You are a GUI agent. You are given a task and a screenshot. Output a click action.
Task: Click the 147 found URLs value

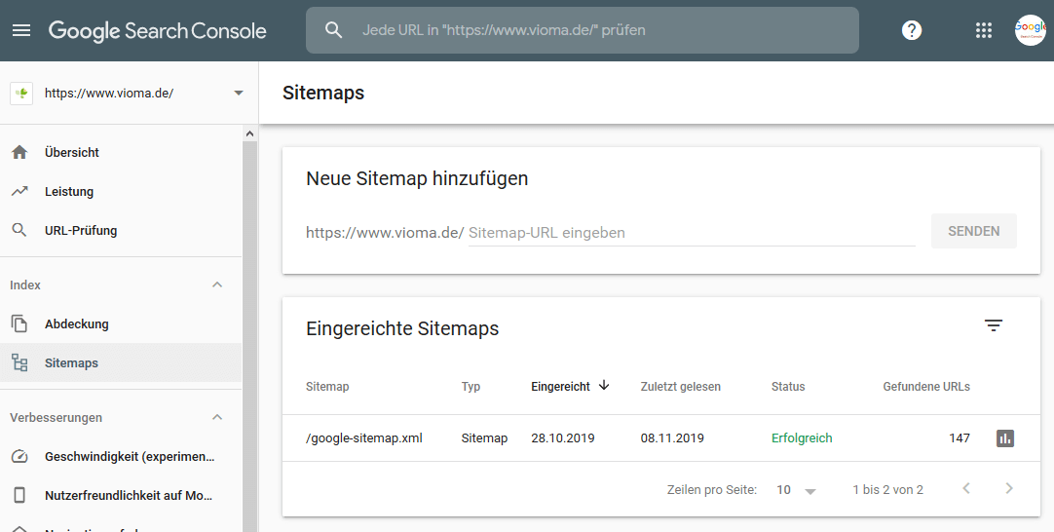(x=960, y=438)
